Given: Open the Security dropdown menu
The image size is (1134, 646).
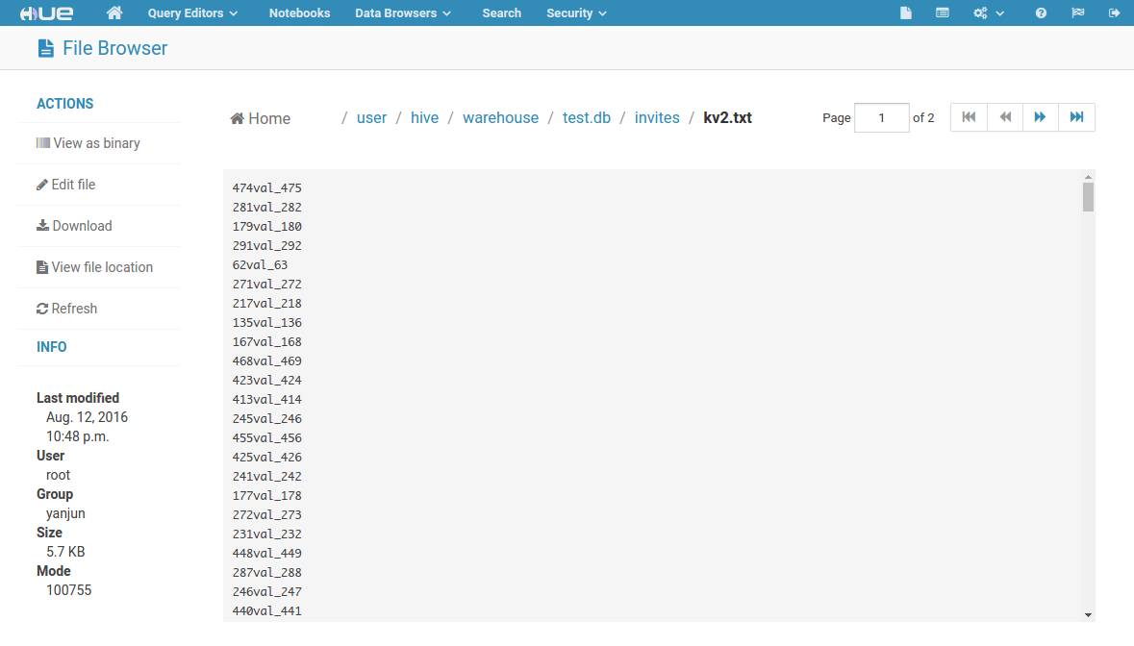Looking at the screenshot, I should tap(576, 13).
